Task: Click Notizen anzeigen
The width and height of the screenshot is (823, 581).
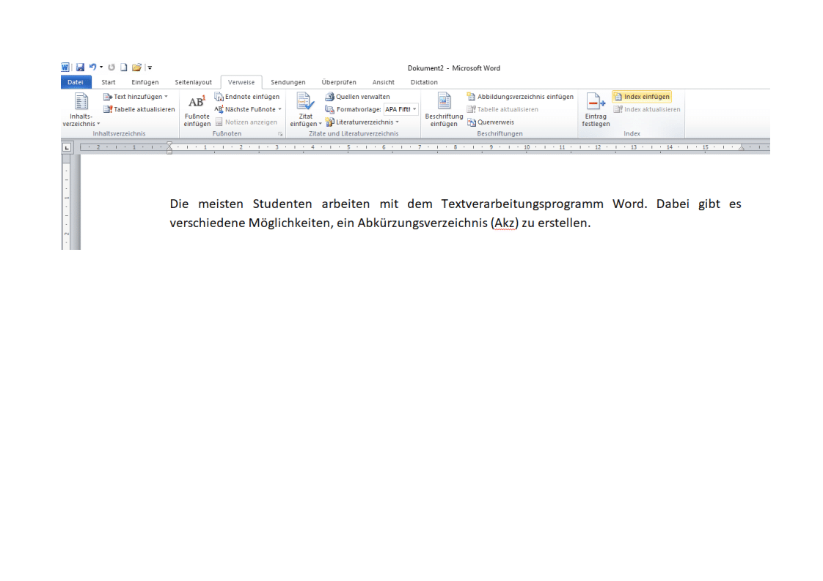Action: point(246,122)
